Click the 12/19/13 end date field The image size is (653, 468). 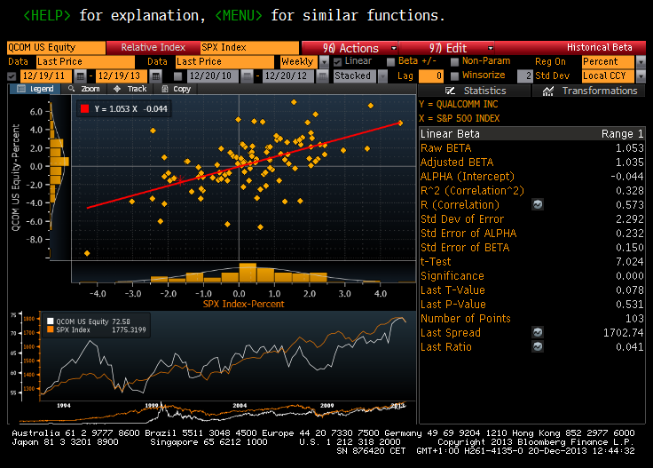pos(122,75)
